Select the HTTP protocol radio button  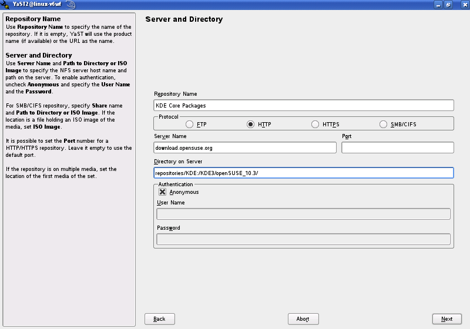click(x=251, y=124)
